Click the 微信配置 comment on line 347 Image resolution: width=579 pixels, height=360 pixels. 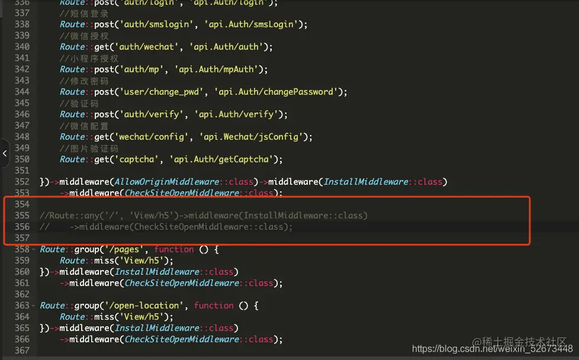pyautogui.click(x=84, y=126)
